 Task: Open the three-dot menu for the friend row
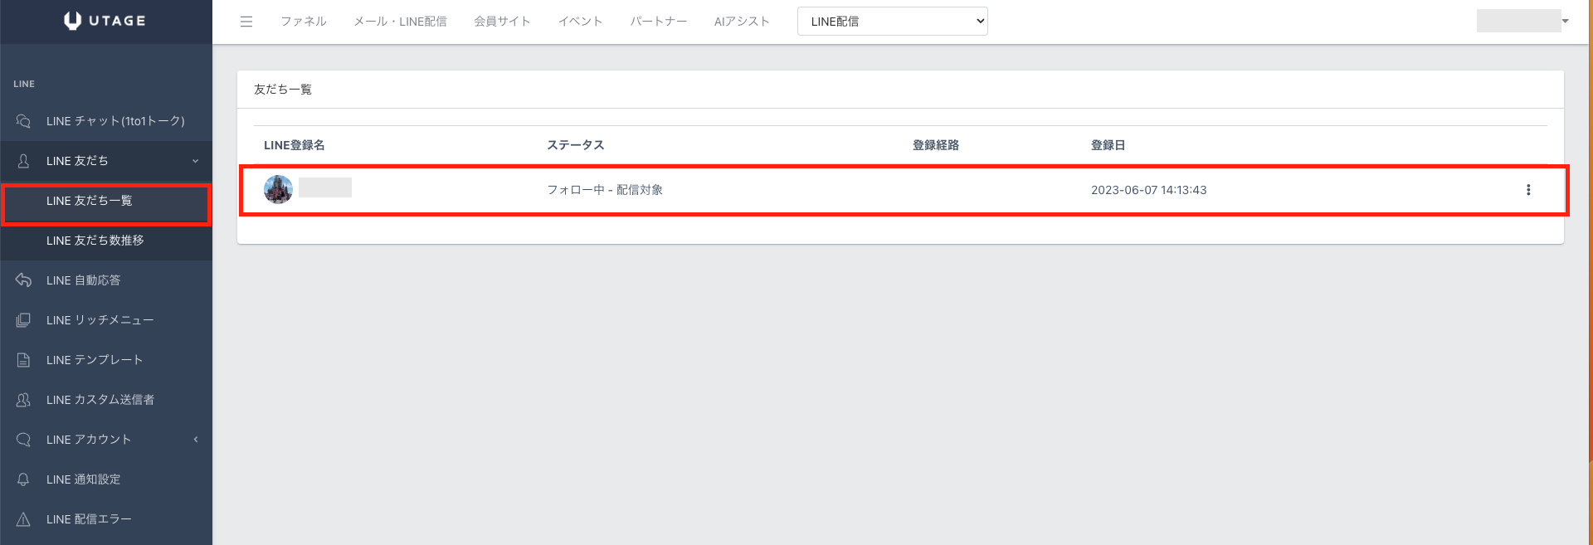coord(1528,190)
